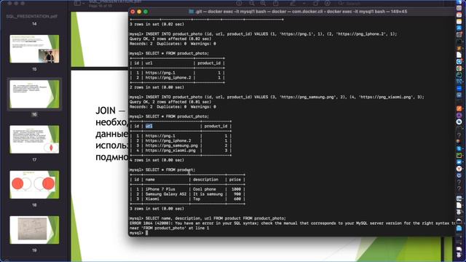Click the JOIN heading on the slide
466x262 pixels.
coord(106,111)
